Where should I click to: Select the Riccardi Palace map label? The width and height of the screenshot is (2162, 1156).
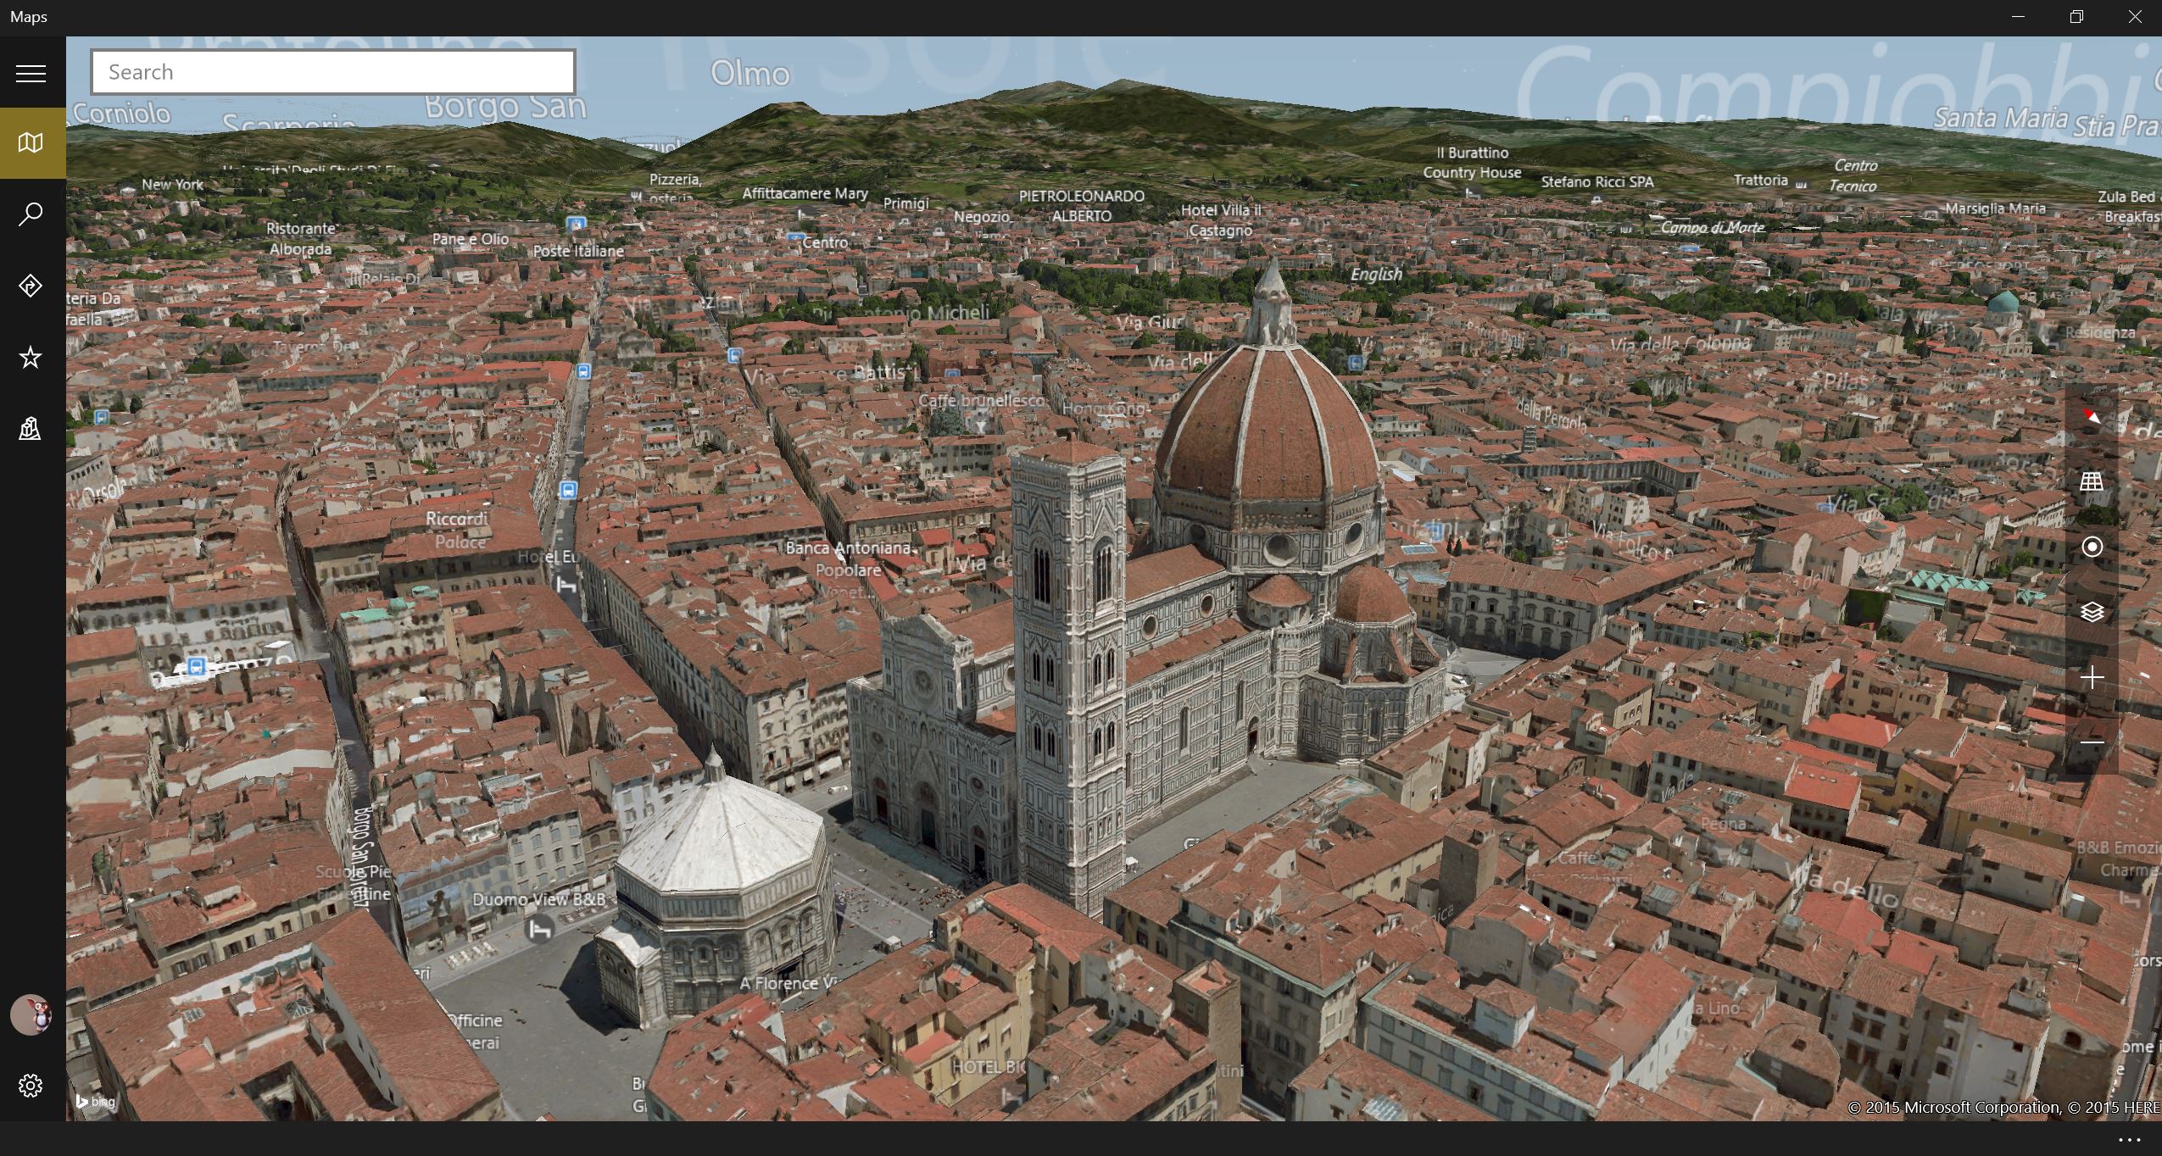click(x=458, y=530)
